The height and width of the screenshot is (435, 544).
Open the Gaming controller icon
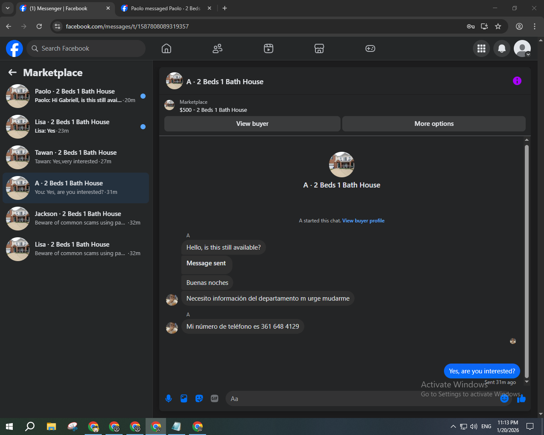coord(370,48)
